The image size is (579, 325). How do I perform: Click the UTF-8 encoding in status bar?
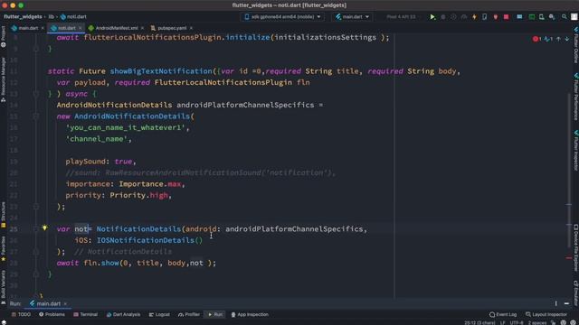517,323
